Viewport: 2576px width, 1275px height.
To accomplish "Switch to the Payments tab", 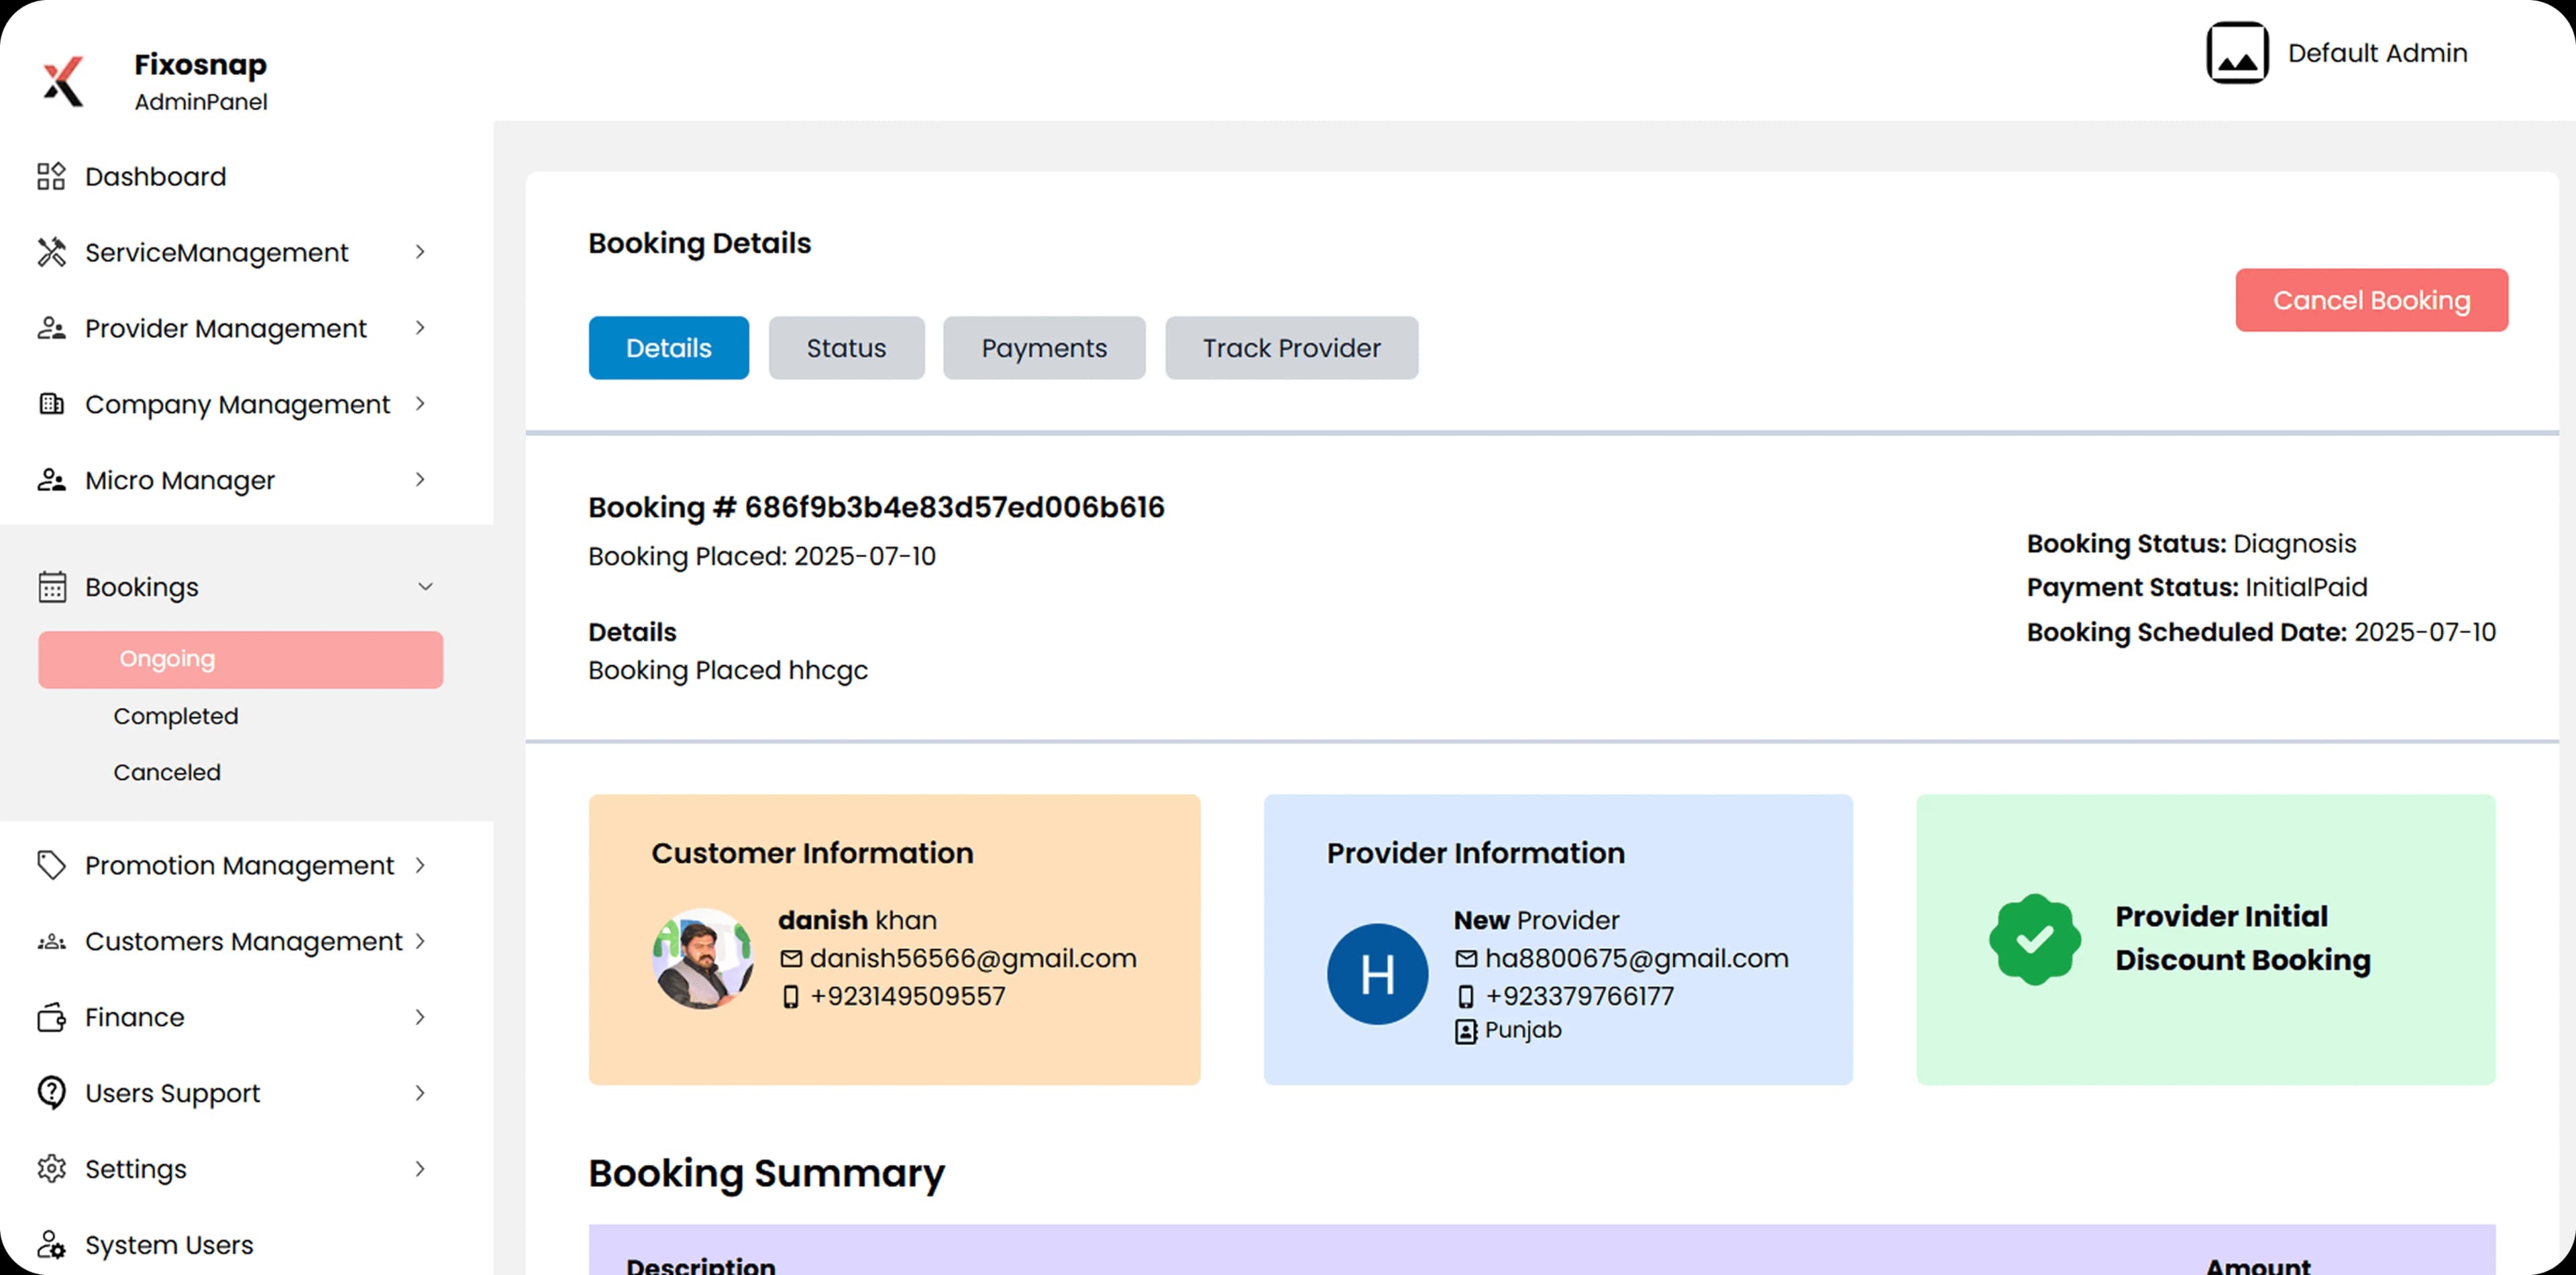I will coord(1043,348).
